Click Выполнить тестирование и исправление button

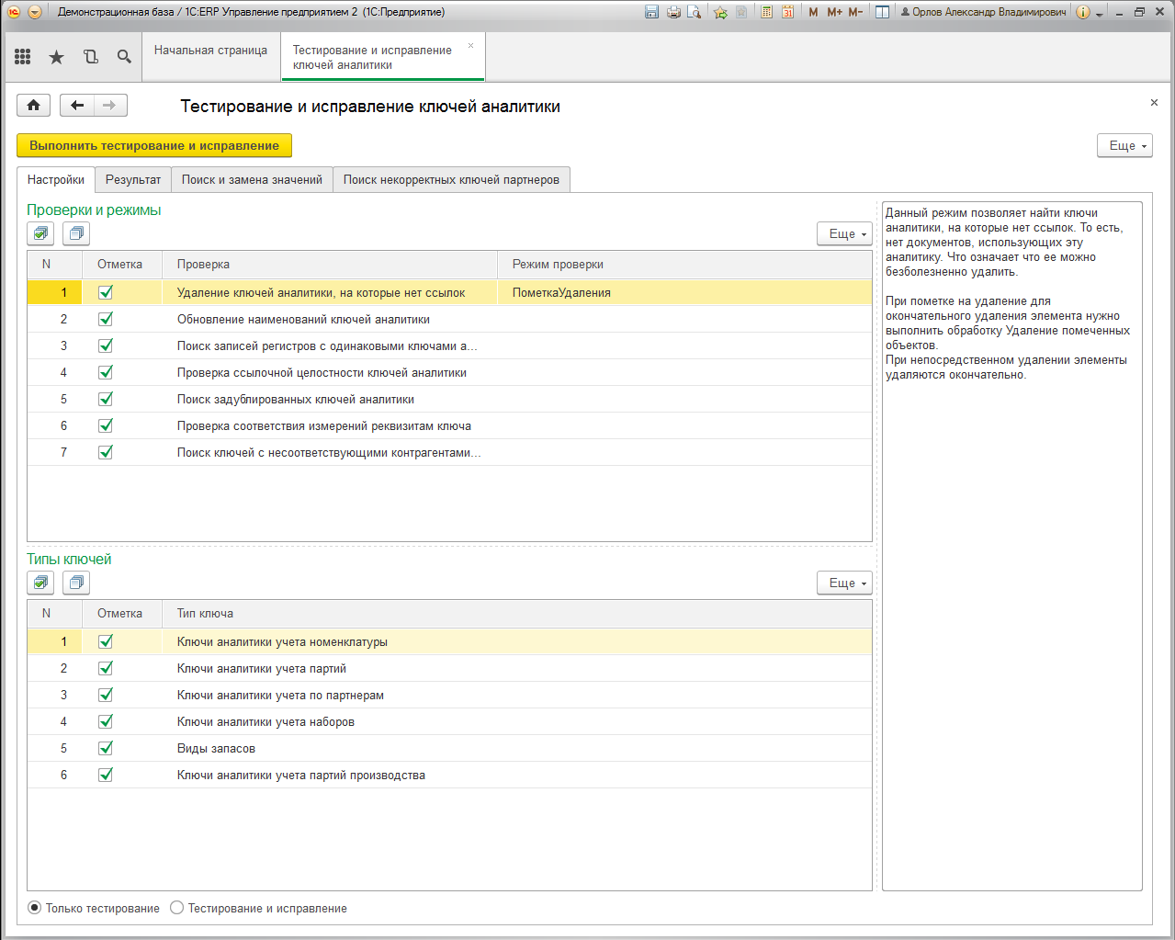(x=154, y=145)
